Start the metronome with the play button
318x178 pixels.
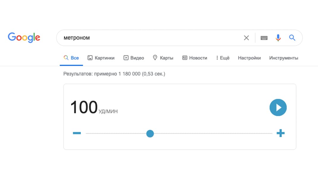click(278, 107)
